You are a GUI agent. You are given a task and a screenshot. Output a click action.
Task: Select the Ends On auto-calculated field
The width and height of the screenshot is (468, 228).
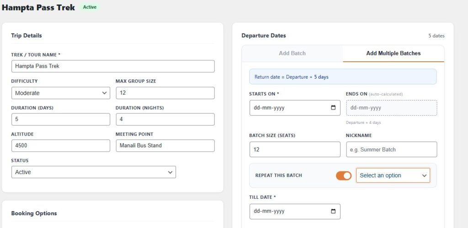pyautogui.click(x=392, y=108)
